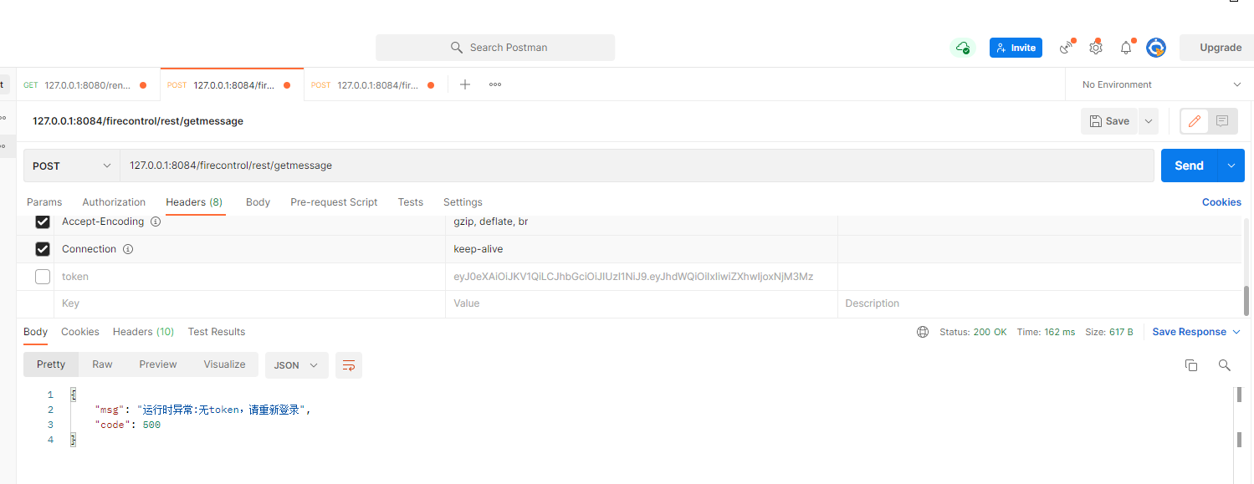
Task: Click the request URL input field
Action: (637, 166)
